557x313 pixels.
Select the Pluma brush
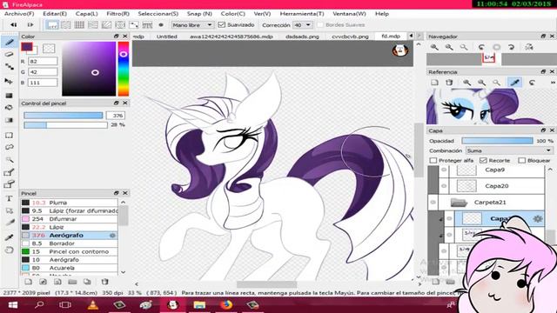coord(70,203)
